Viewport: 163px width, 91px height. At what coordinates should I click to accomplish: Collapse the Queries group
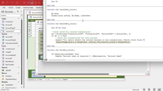pos(19,34)
